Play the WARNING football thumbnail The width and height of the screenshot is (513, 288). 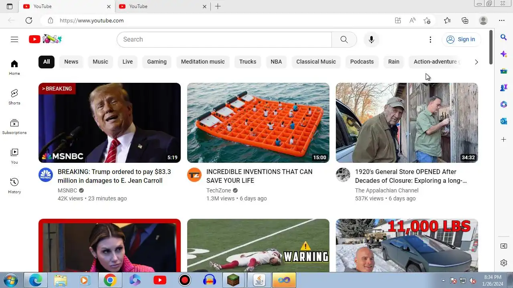pyautogui.click(x=258, y=246)
